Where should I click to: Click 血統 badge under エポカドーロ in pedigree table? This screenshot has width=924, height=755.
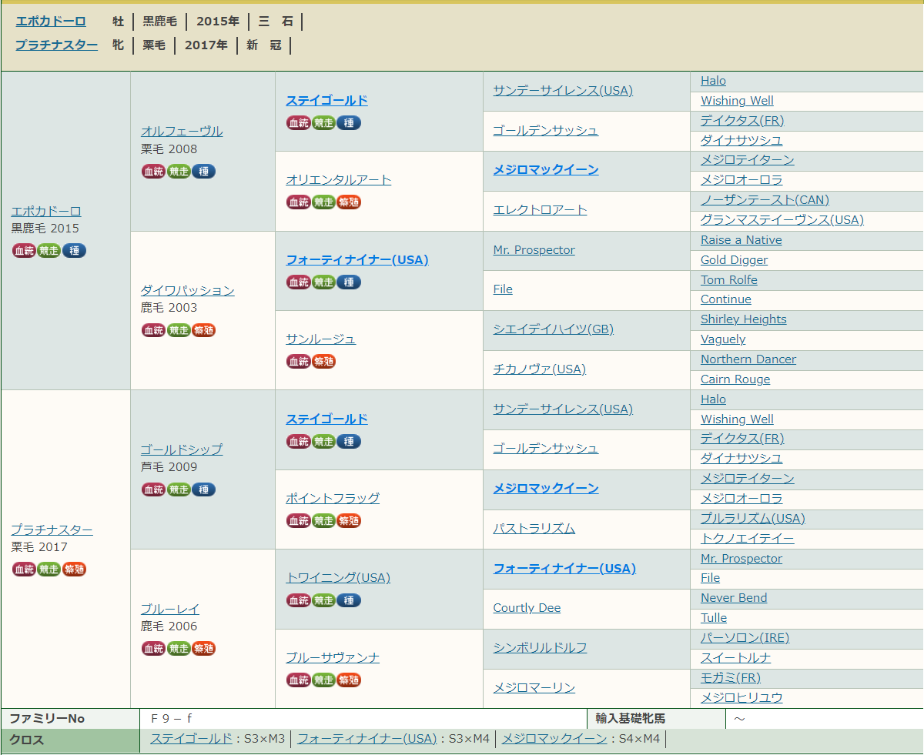(25, 250)
